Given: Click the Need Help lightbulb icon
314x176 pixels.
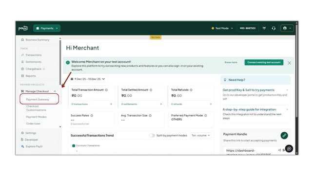Looking at the screenshot, I should pyautogui.click(x=225, y=80).
